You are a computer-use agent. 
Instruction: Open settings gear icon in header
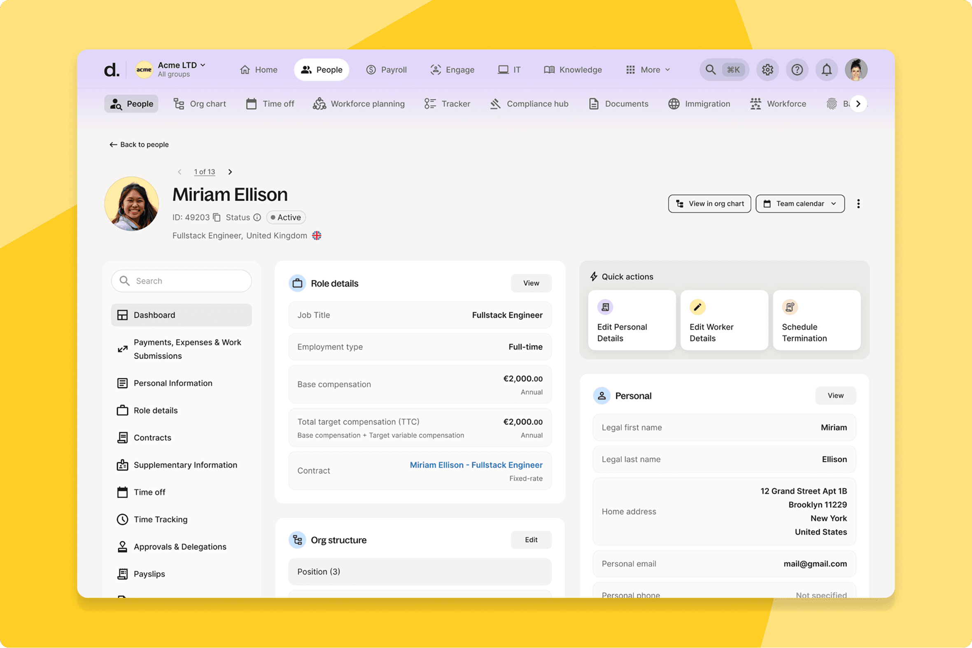click(767, 70)
